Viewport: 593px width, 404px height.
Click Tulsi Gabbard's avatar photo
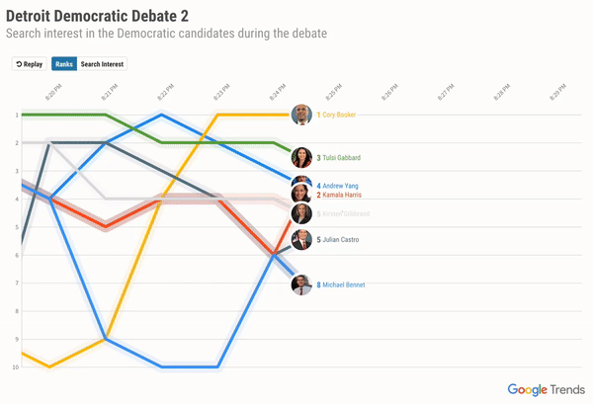point(302,158)
